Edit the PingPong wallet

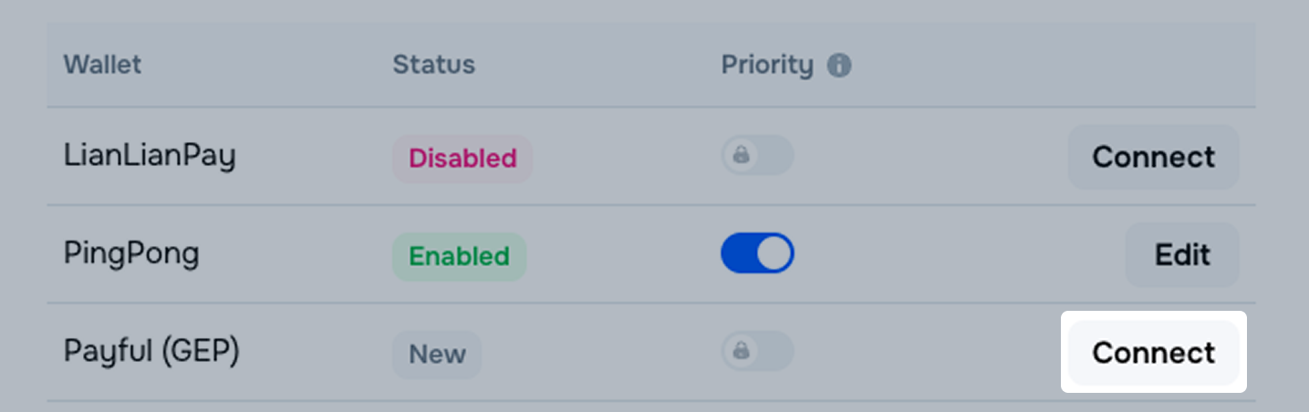[1181, 255]
